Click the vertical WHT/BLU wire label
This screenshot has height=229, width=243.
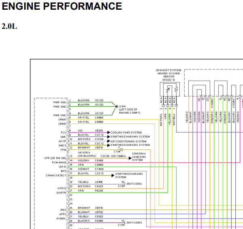coord(174,120)
